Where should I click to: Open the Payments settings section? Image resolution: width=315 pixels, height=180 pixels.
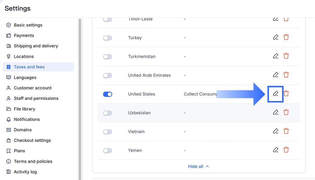pos(24,35)
